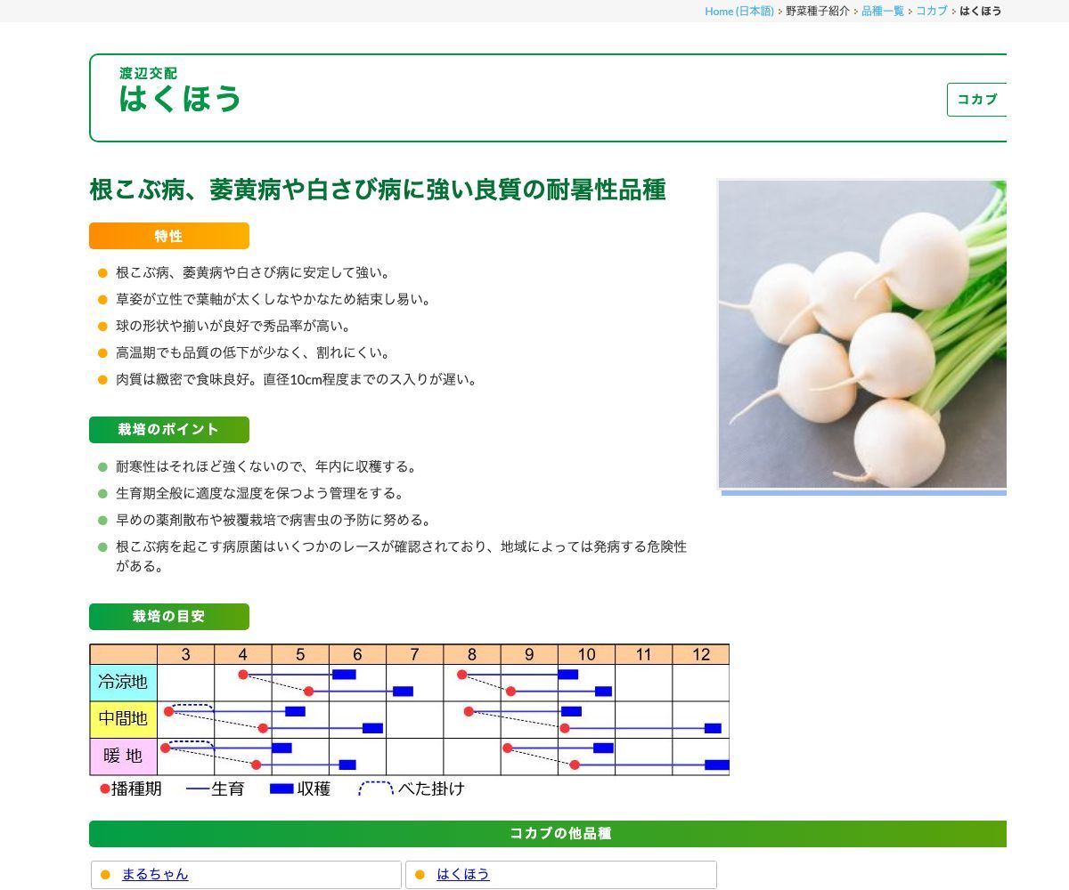1069x890 pixels.
Task: Click the white turnips photo
Action: (861, 334)
